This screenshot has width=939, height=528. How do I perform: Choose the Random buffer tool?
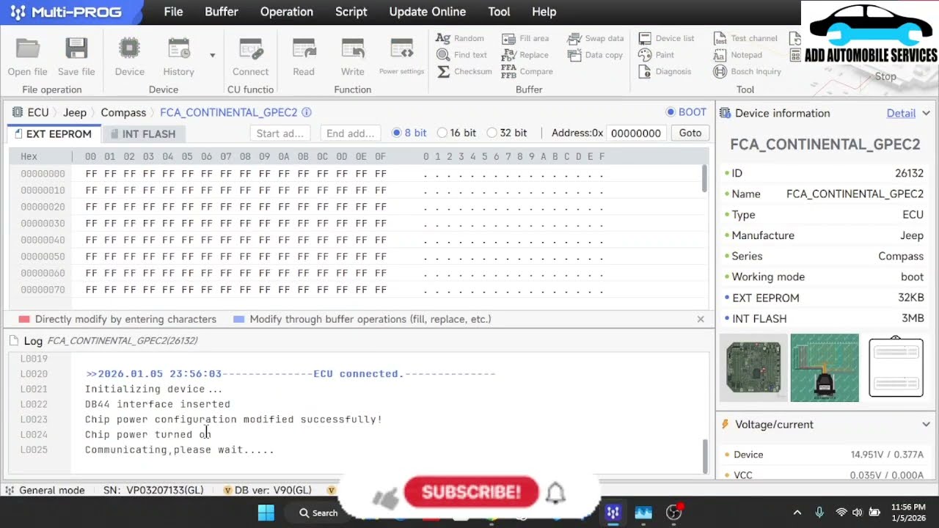point(460,38)
